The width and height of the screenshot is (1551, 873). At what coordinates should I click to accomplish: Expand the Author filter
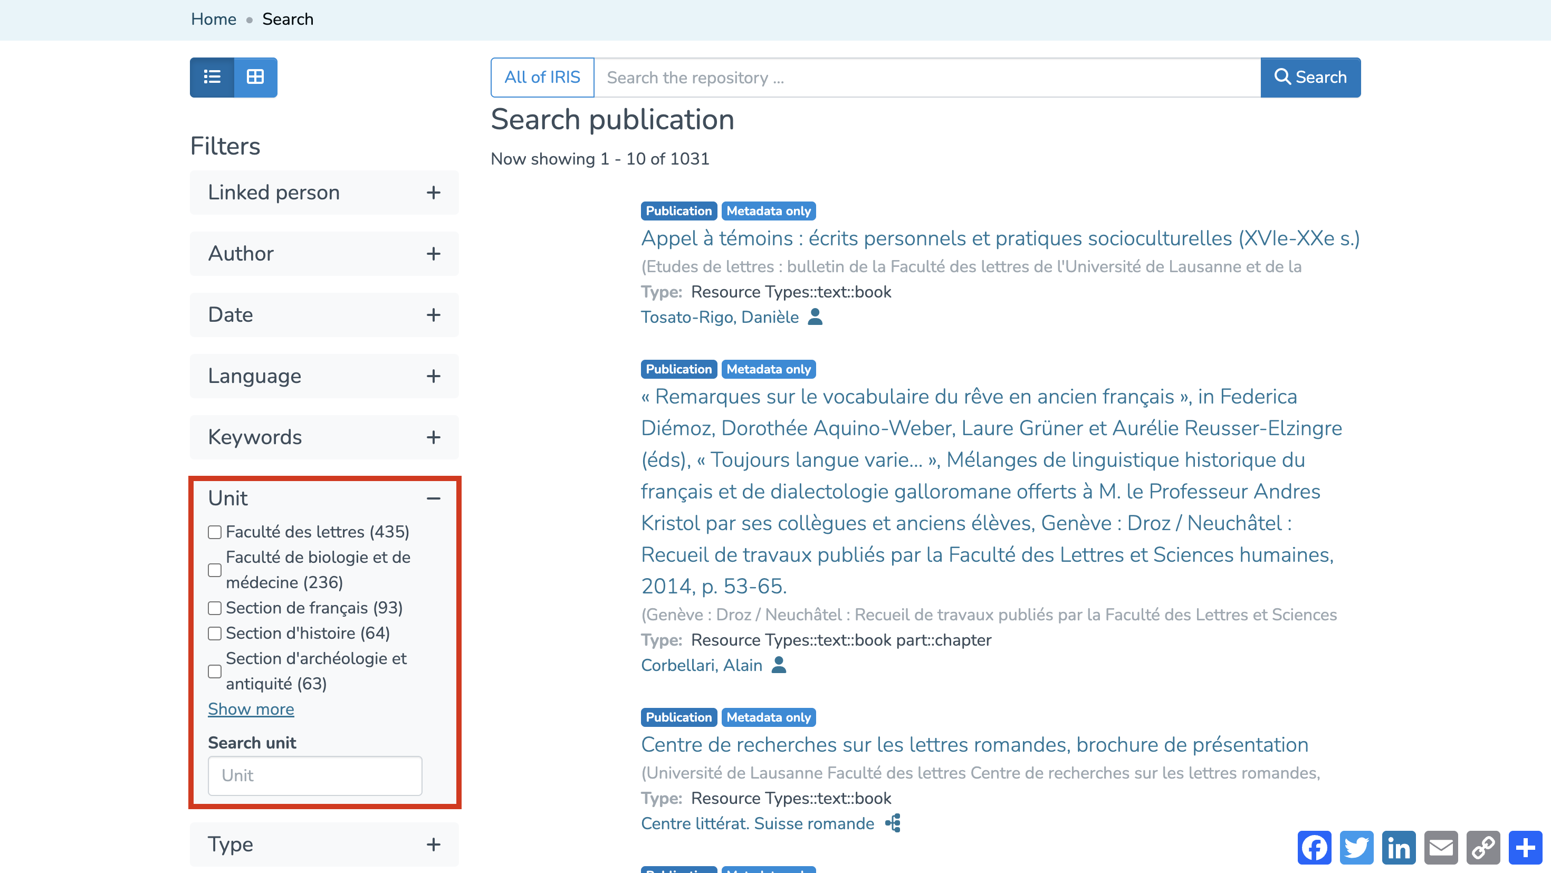pyautogui.click(x=434, y=254)
